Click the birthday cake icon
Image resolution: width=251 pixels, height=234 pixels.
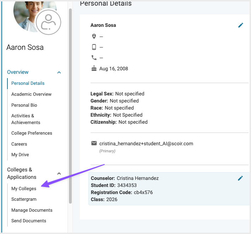pyautogui.click(x=94, y=68)
